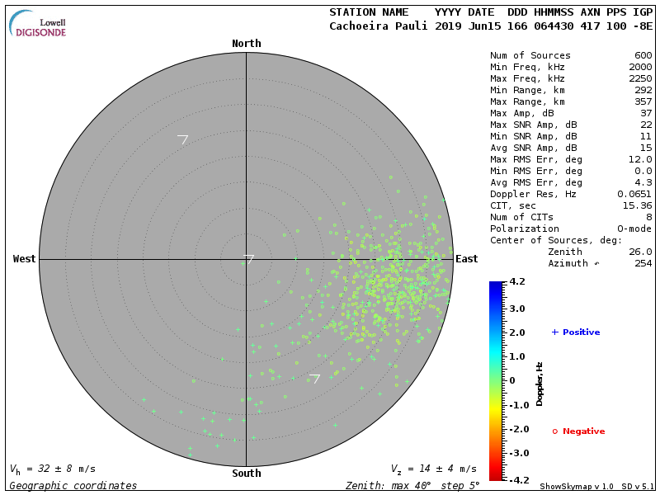Click the West compass label
The image size is (660, 495).
coord(25,259)
